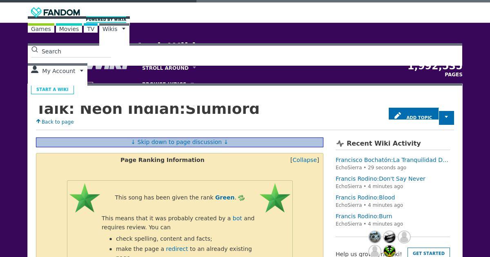Click the left green star image
Screen dimensions: 490x257
click(85, 198)
